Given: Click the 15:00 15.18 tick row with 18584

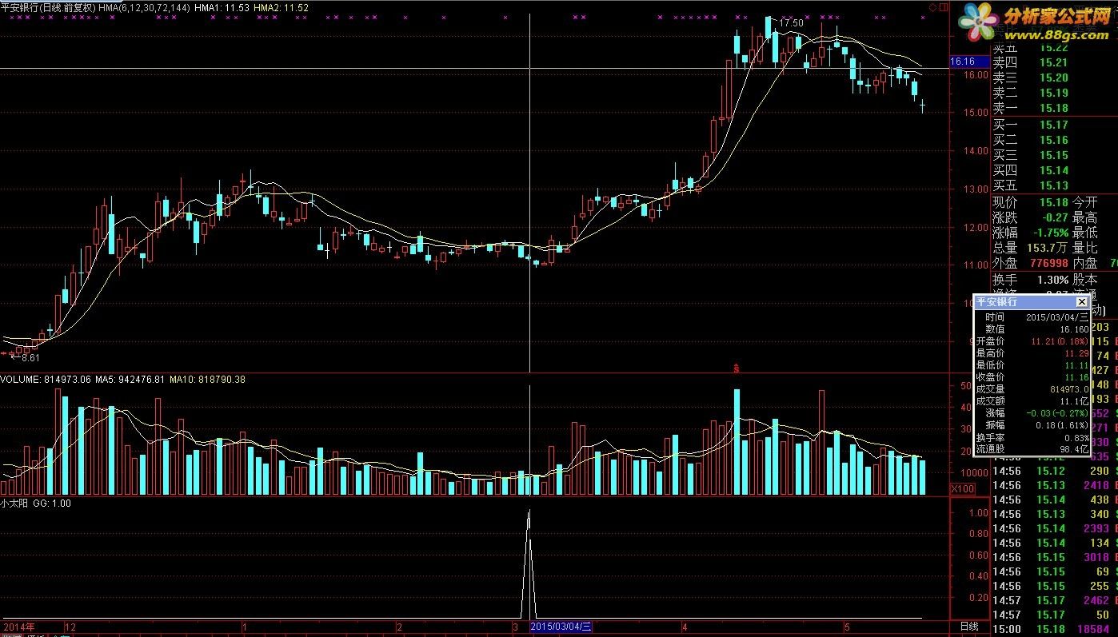Looking at the screenshot, I should [1054, 629].
